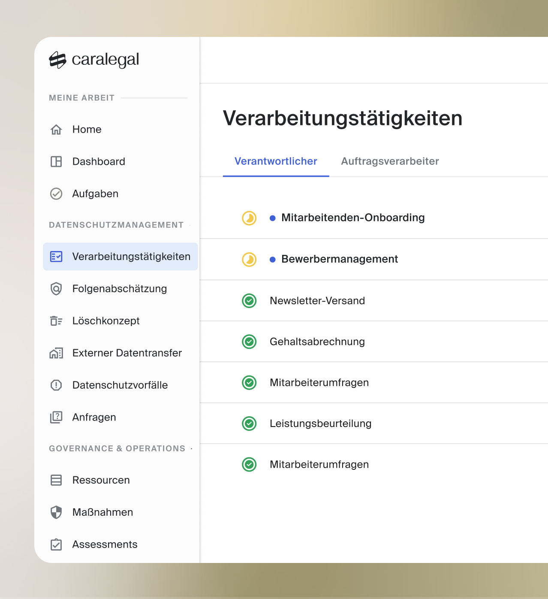Switch to the Auftragsverarbeiter tab
The image size is (548, 599).
click(390, 161)
